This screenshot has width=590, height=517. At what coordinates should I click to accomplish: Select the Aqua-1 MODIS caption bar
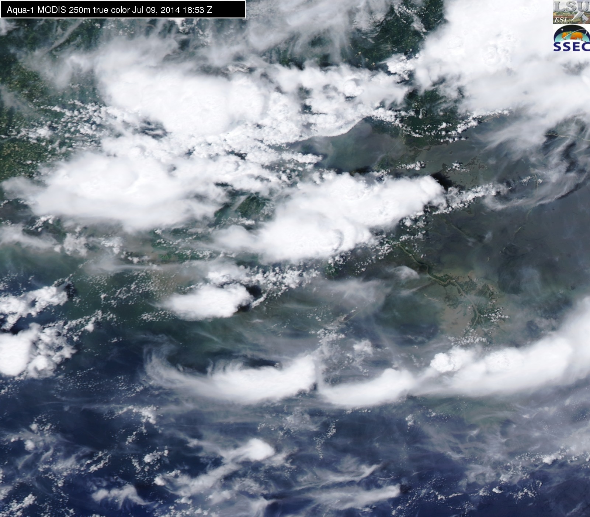pos(123,10)
